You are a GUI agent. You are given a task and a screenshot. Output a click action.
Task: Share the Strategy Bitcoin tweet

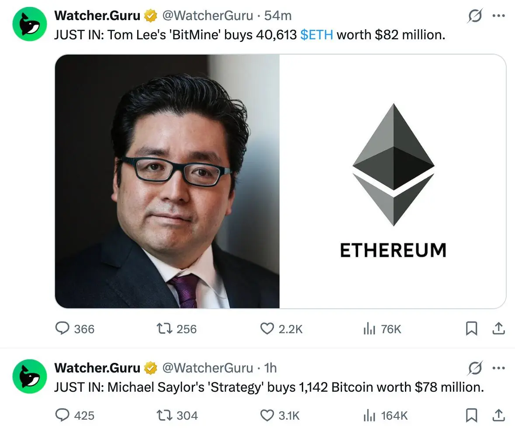[498, 415]
